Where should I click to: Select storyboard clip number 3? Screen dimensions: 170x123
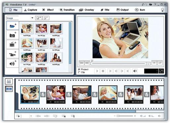click(82, 95)
